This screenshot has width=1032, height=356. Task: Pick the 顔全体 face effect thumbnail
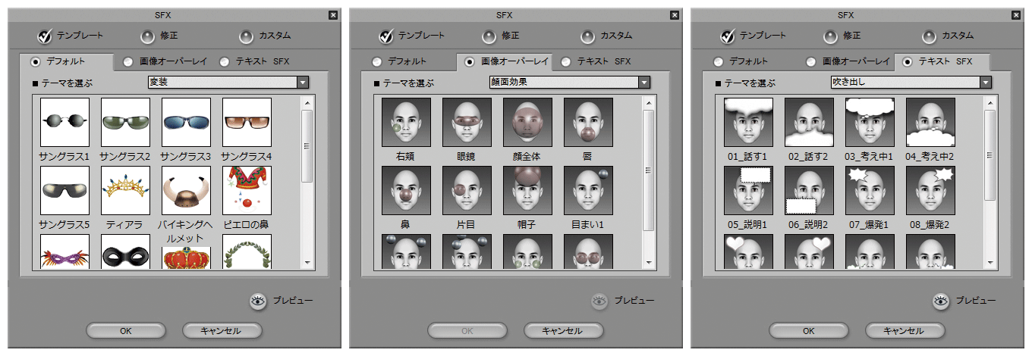click(x=527, y=123)
